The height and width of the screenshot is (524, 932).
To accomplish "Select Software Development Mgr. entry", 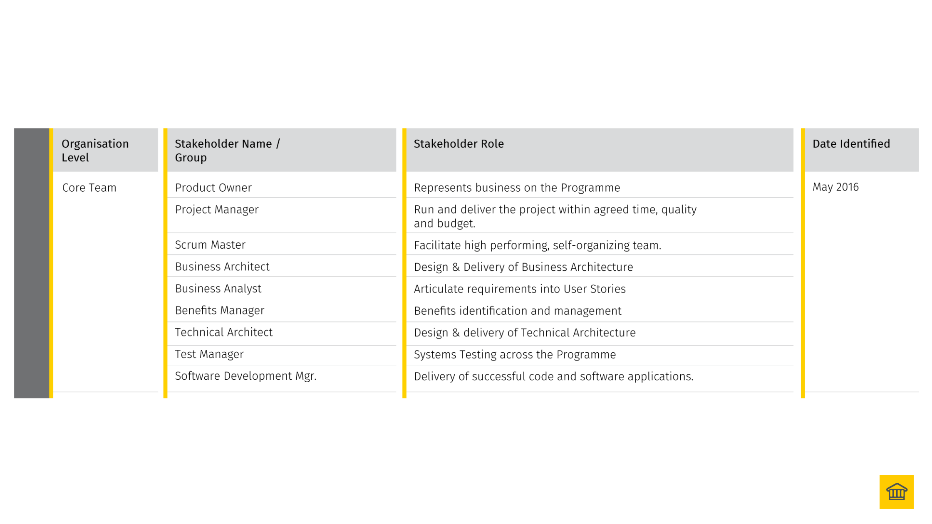I will (245, 376).
